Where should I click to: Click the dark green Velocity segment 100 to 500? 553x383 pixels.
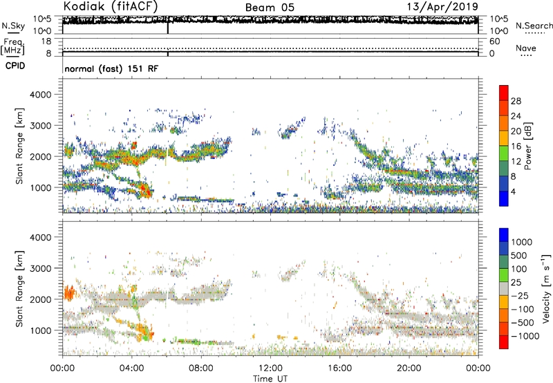coord(504,262)
